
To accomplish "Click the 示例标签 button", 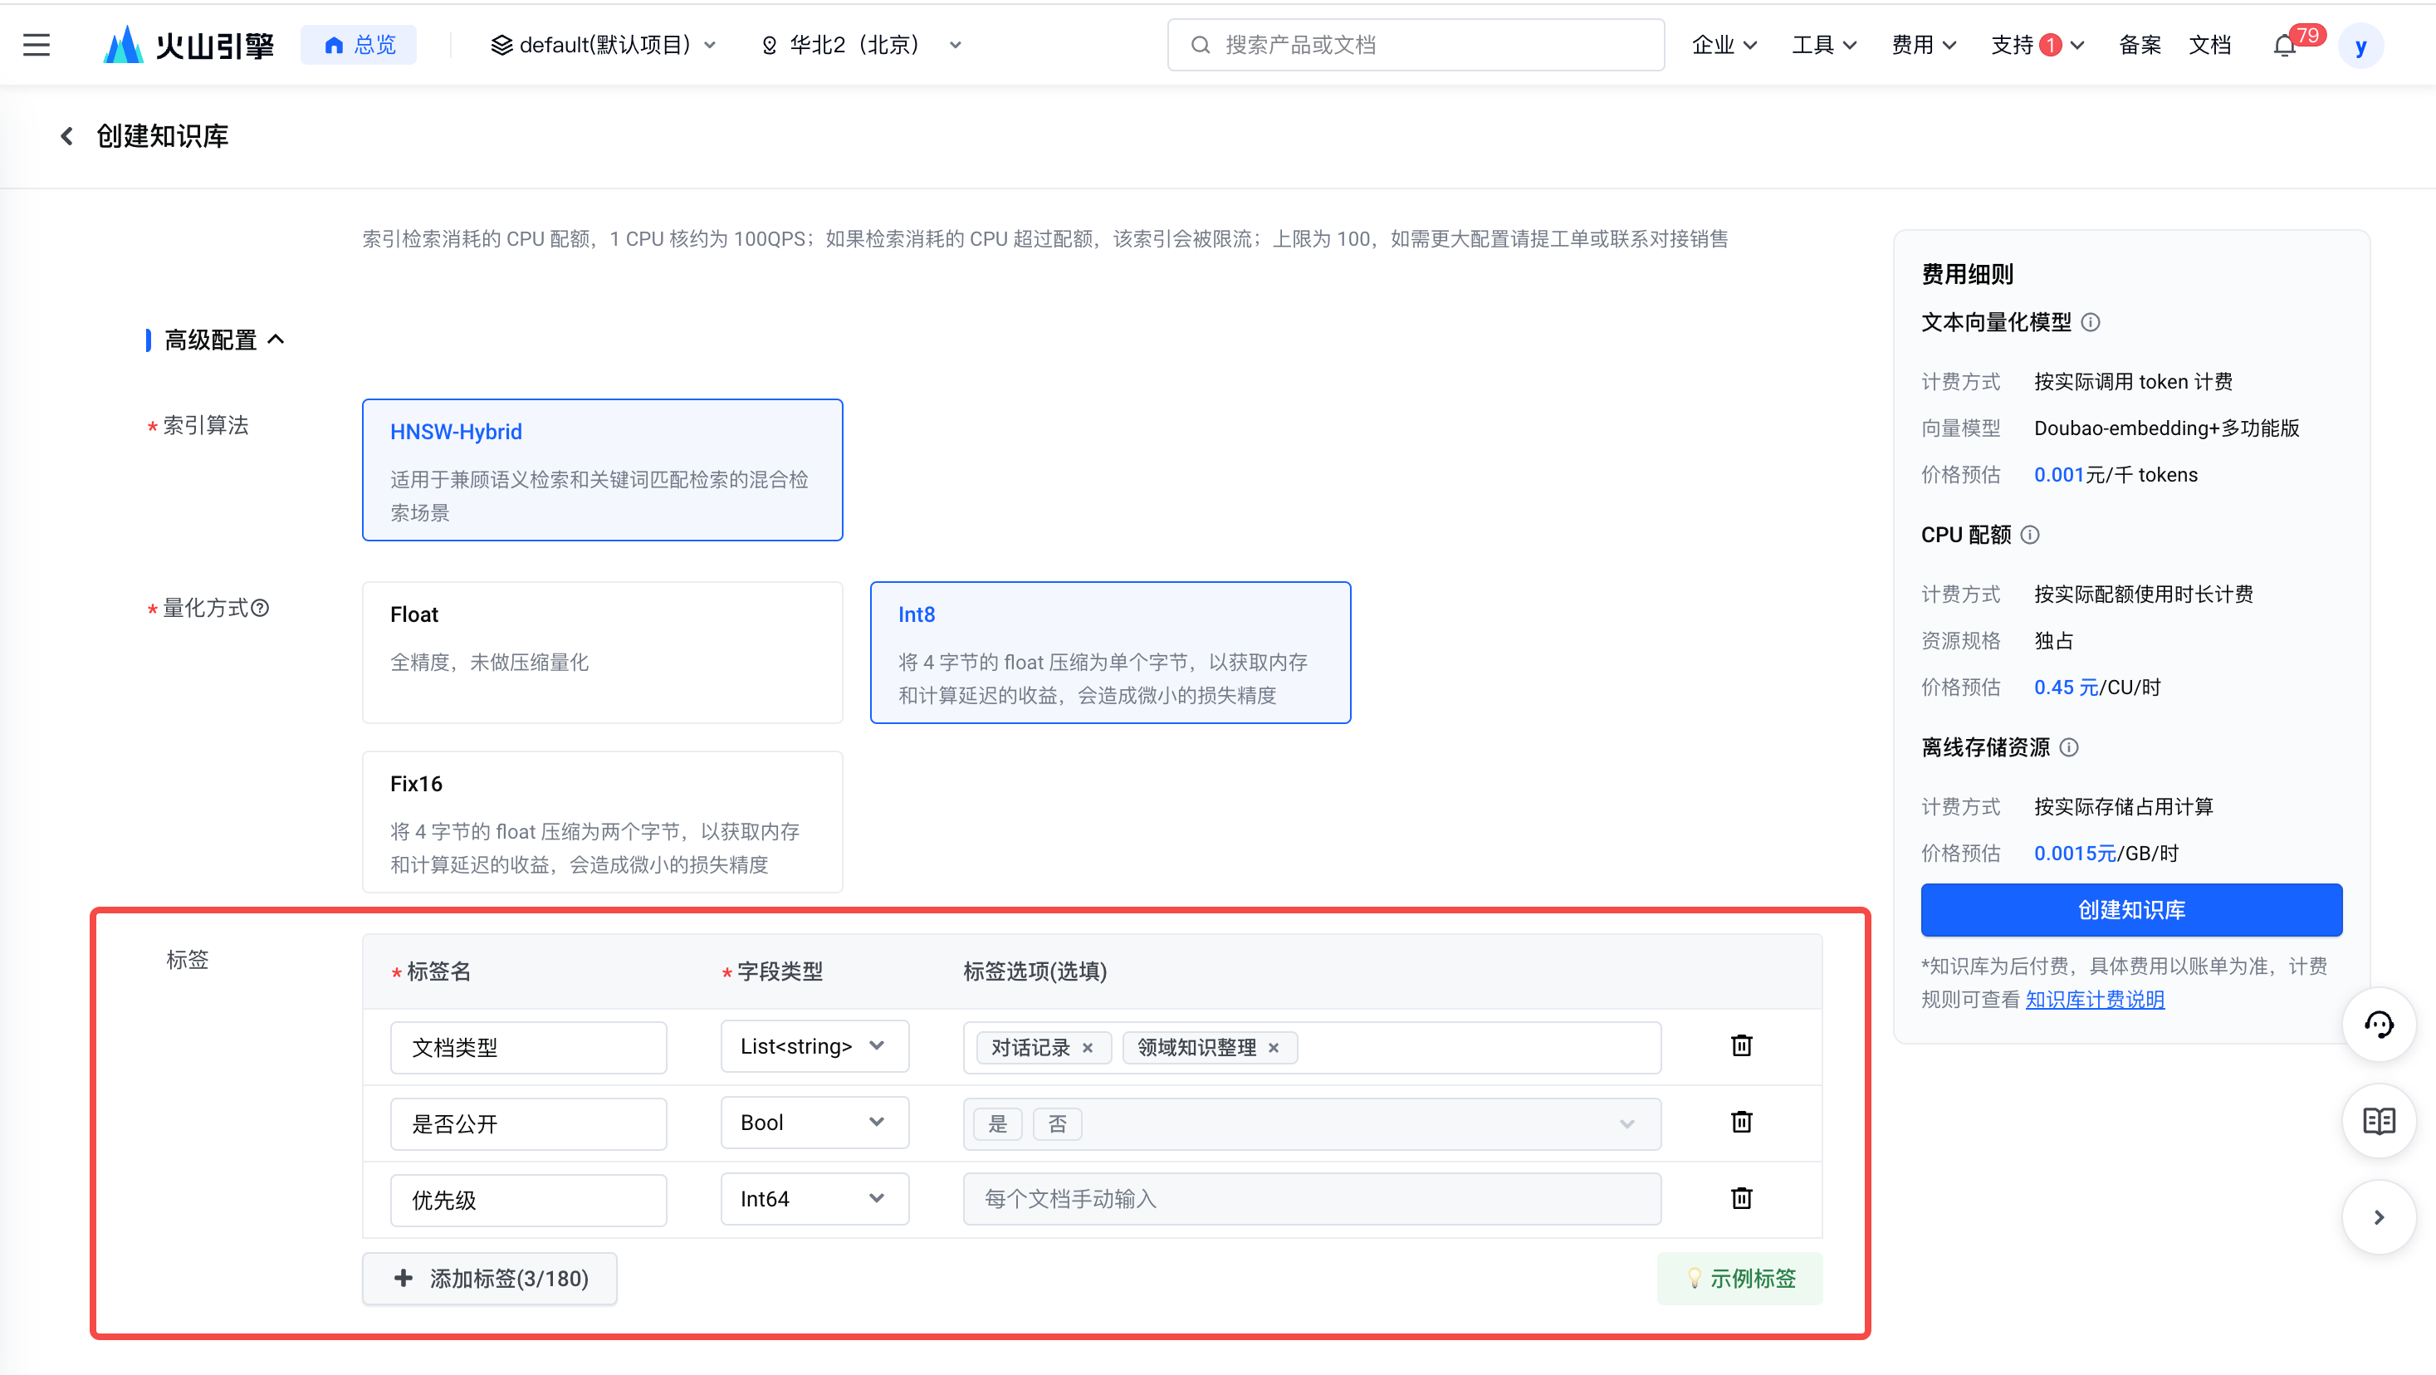I will point(1740,1278).
